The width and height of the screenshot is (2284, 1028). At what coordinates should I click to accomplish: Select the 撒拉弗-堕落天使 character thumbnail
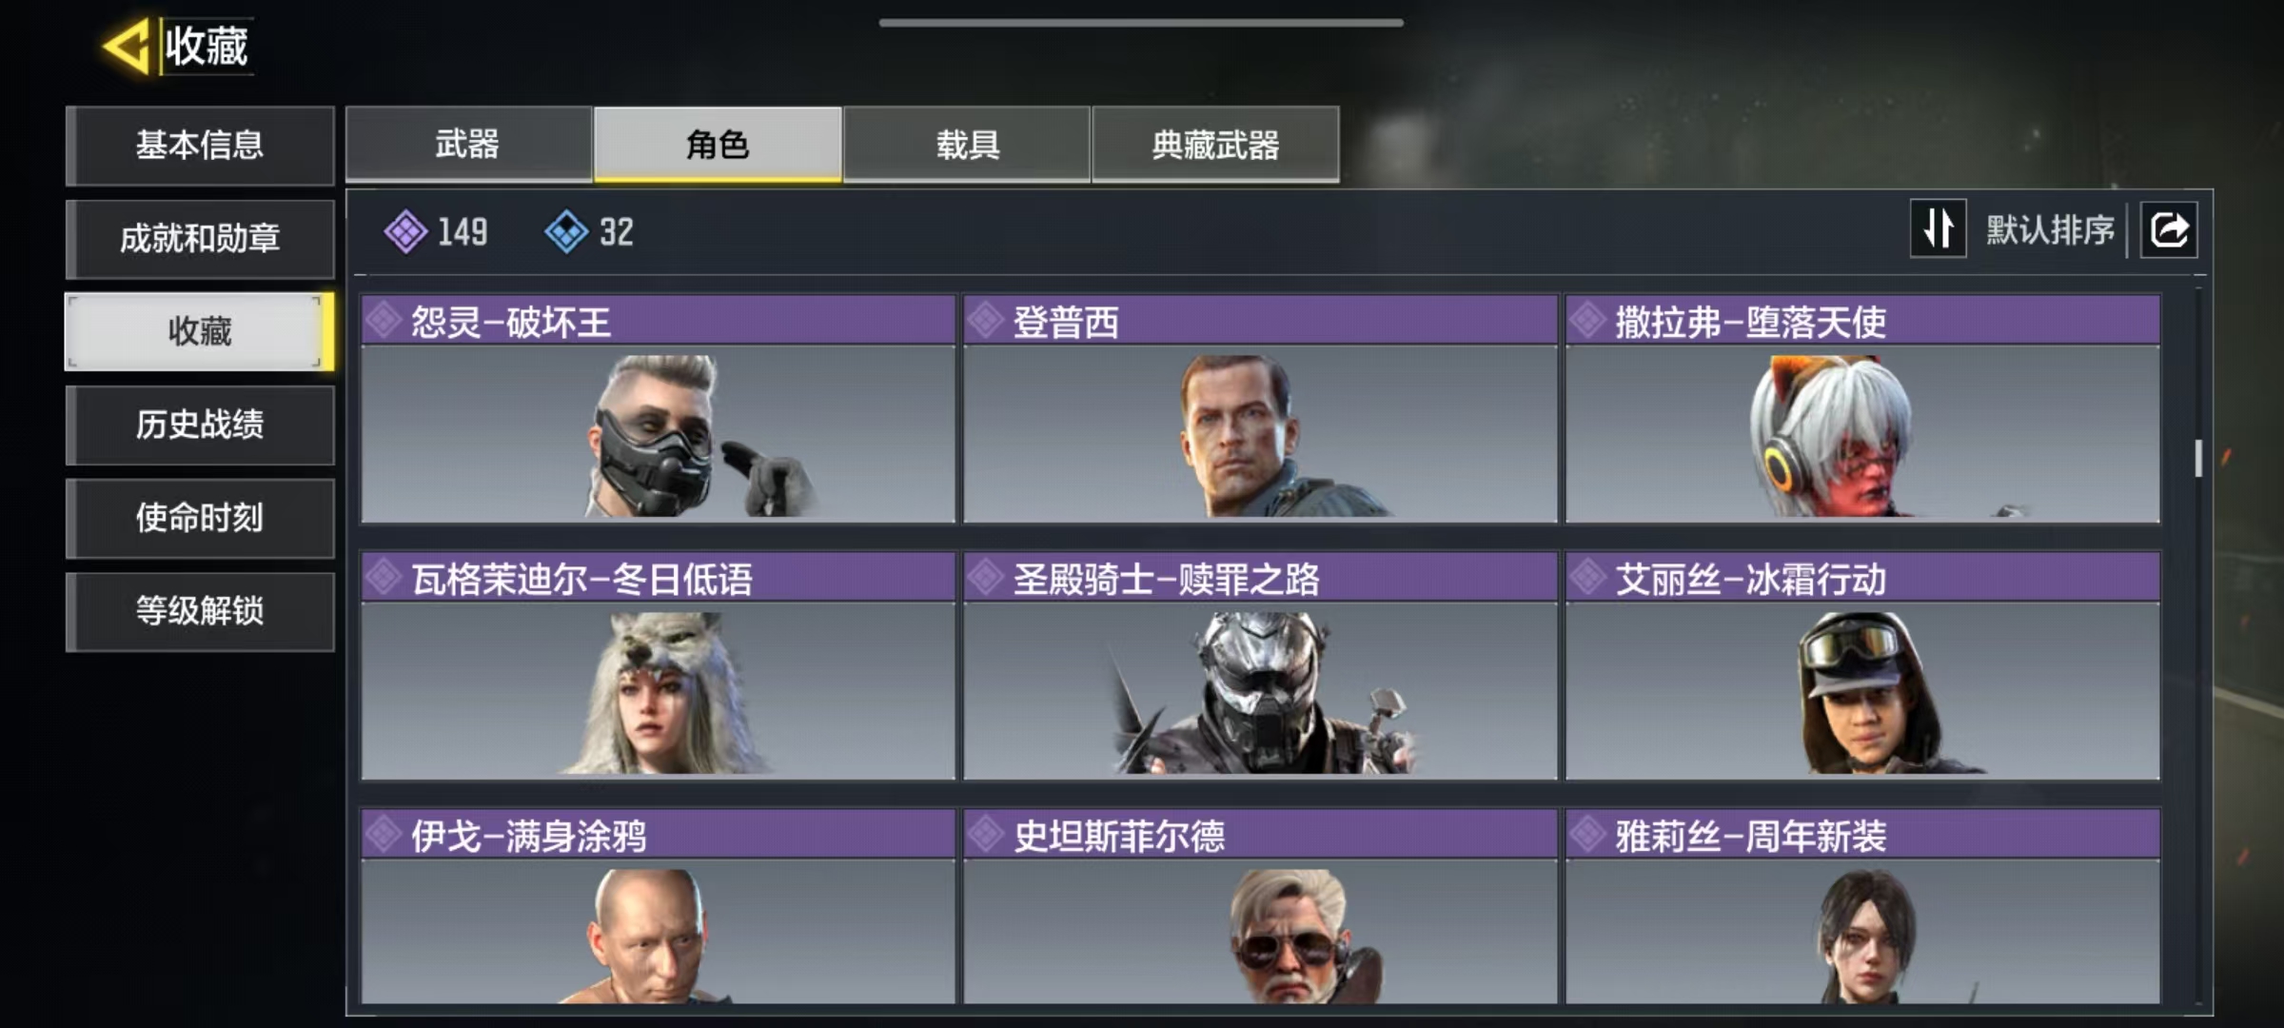tap(1862, 434)
